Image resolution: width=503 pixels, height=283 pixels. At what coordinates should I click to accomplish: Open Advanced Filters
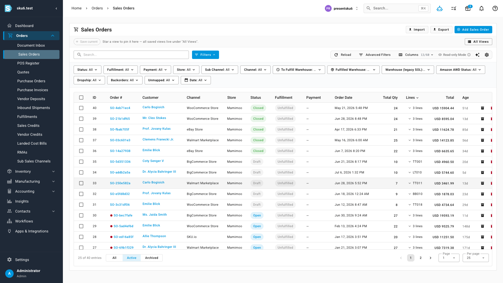point(375,55)
